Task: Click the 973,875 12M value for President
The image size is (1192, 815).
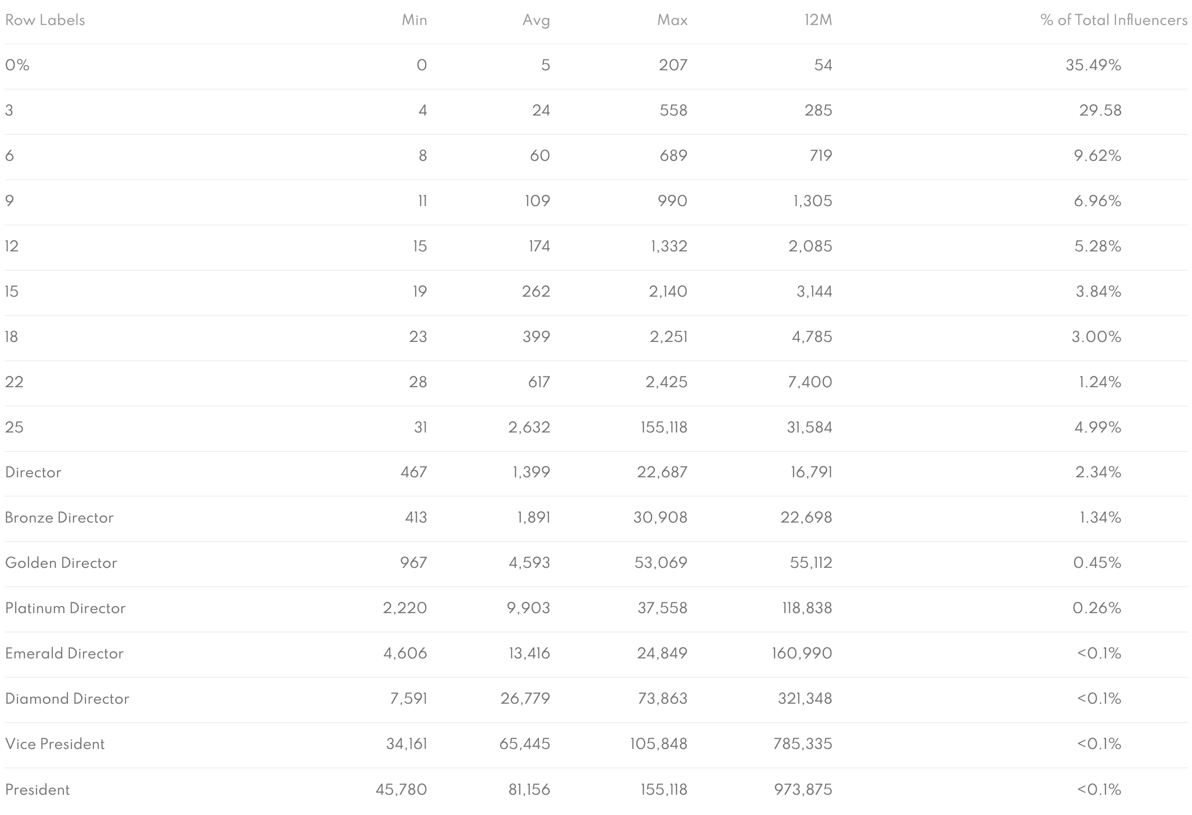Action: pos(803,790)
